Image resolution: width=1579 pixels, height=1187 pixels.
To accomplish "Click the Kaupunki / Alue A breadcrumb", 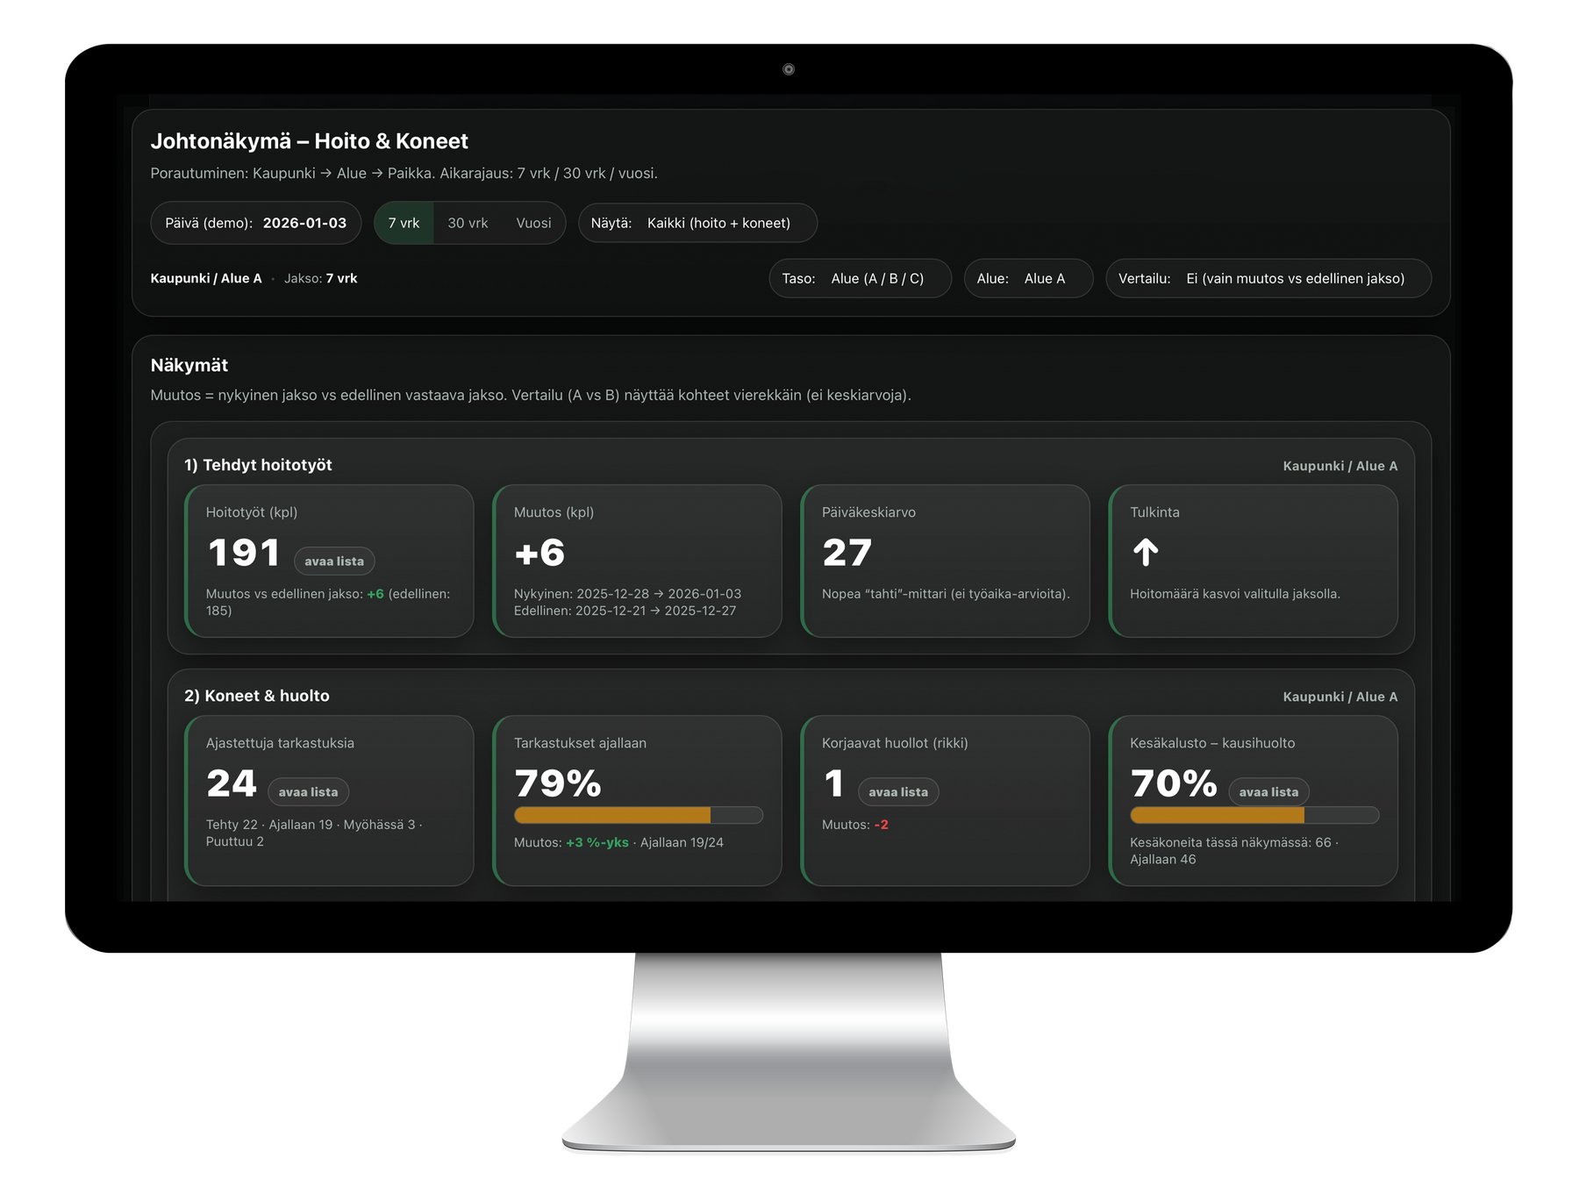I will pyautogui.click(x=206, y=278).
